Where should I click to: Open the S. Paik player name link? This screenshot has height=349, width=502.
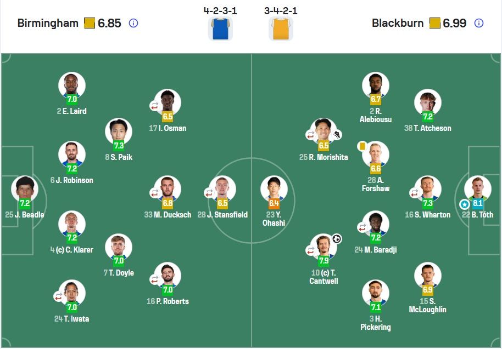119,157
